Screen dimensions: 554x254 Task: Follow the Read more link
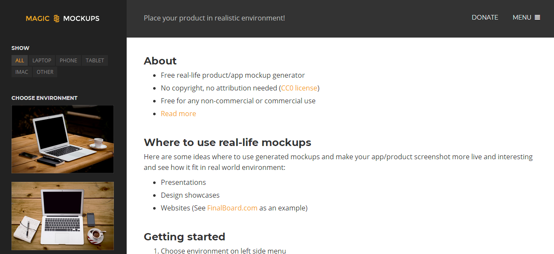178,114
